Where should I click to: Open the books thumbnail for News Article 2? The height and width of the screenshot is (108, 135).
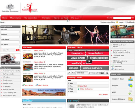click(28, 67)
